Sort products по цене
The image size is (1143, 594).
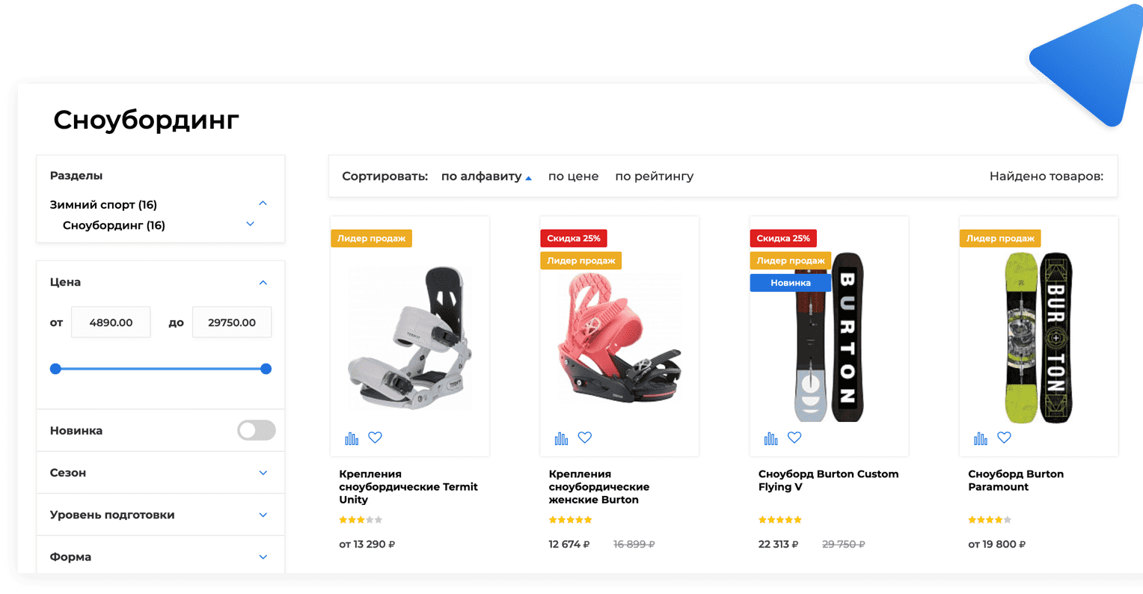pos(573,177)
